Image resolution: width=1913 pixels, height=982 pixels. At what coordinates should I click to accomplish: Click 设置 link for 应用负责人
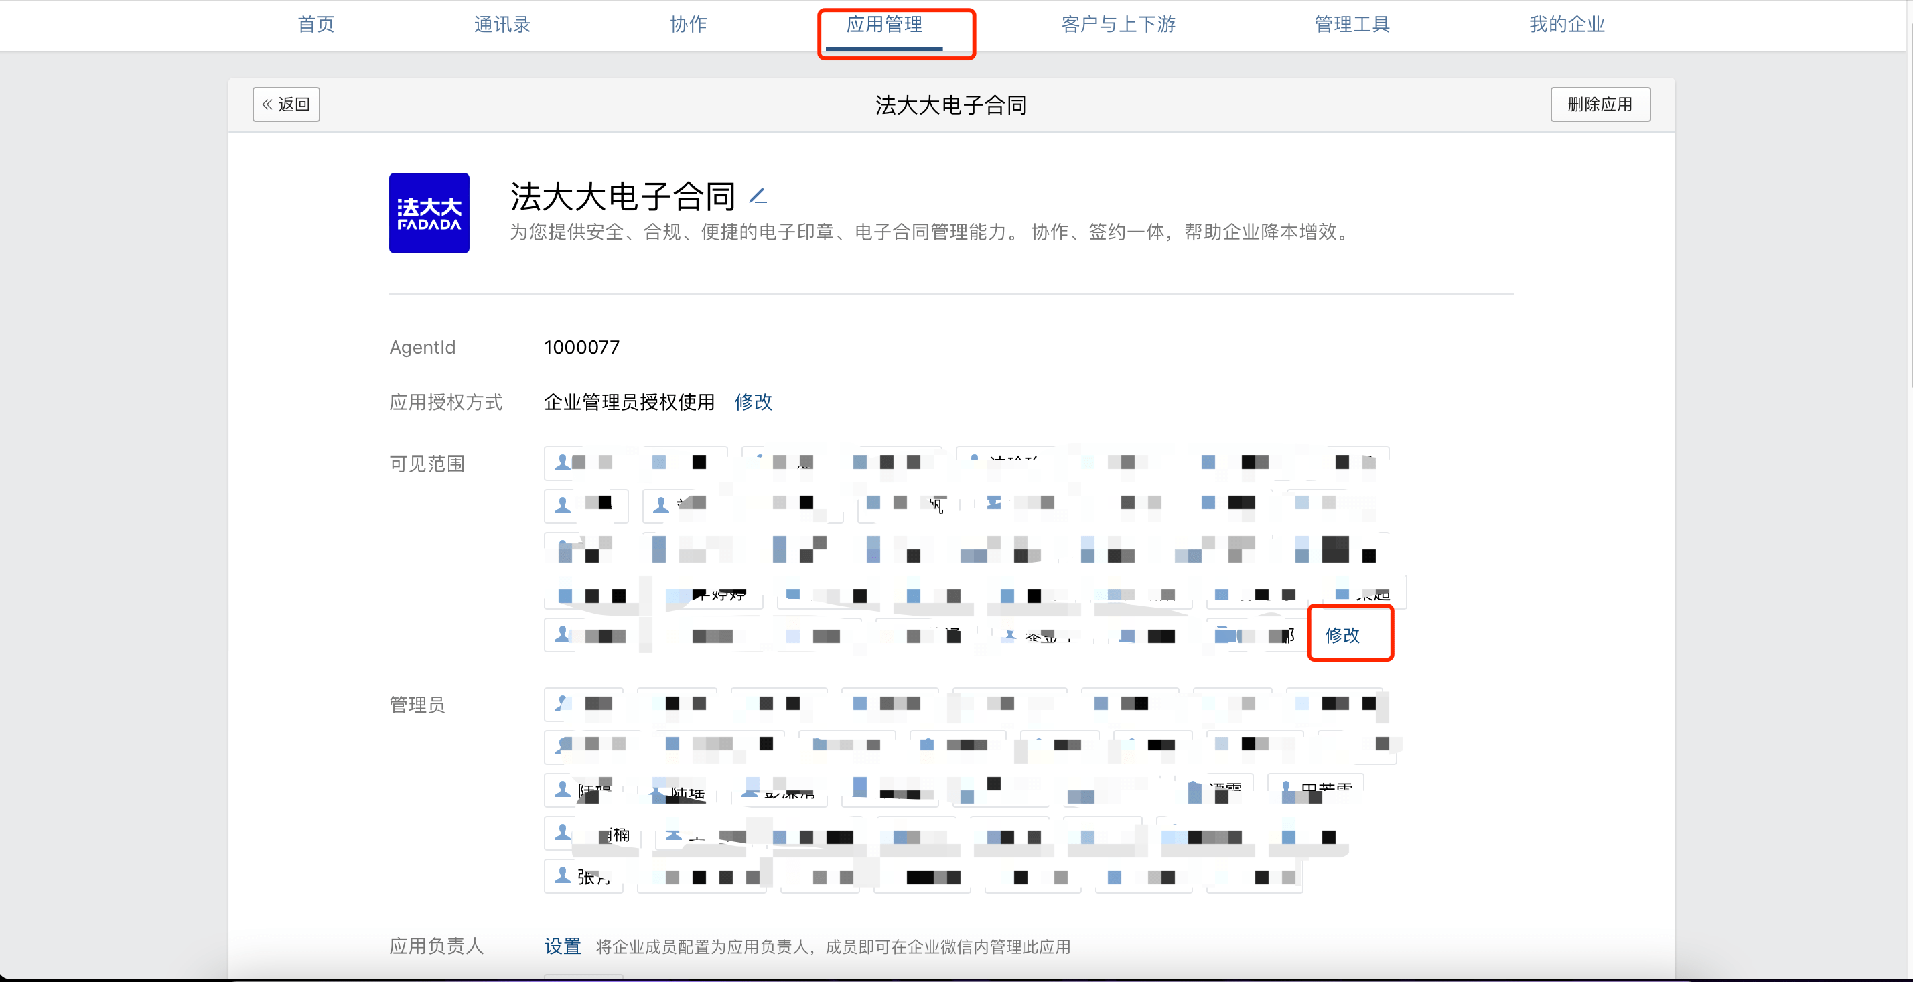click(562, 946)
